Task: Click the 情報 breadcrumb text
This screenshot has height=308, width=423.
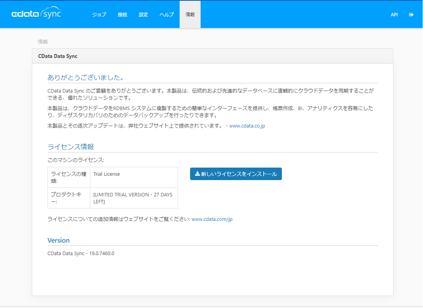Action: tap(43, 42)
